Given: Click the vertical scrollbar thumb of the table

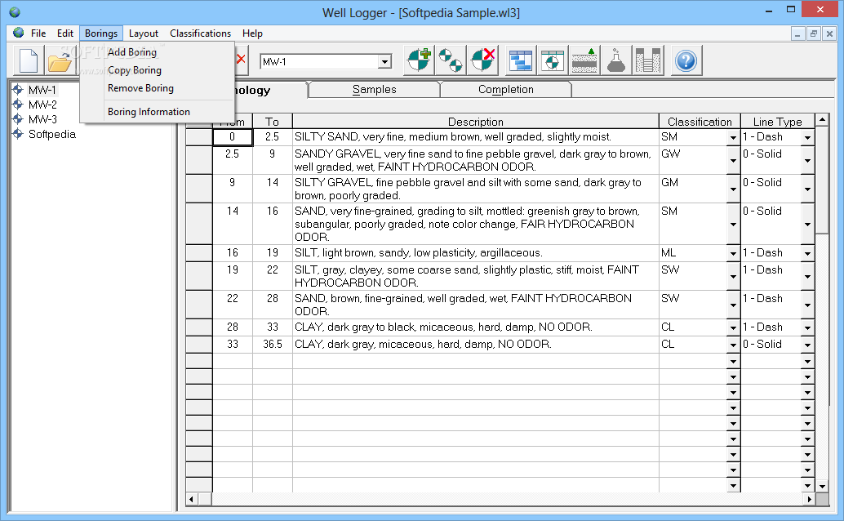Looking at the screenshot, I should 822,180.
